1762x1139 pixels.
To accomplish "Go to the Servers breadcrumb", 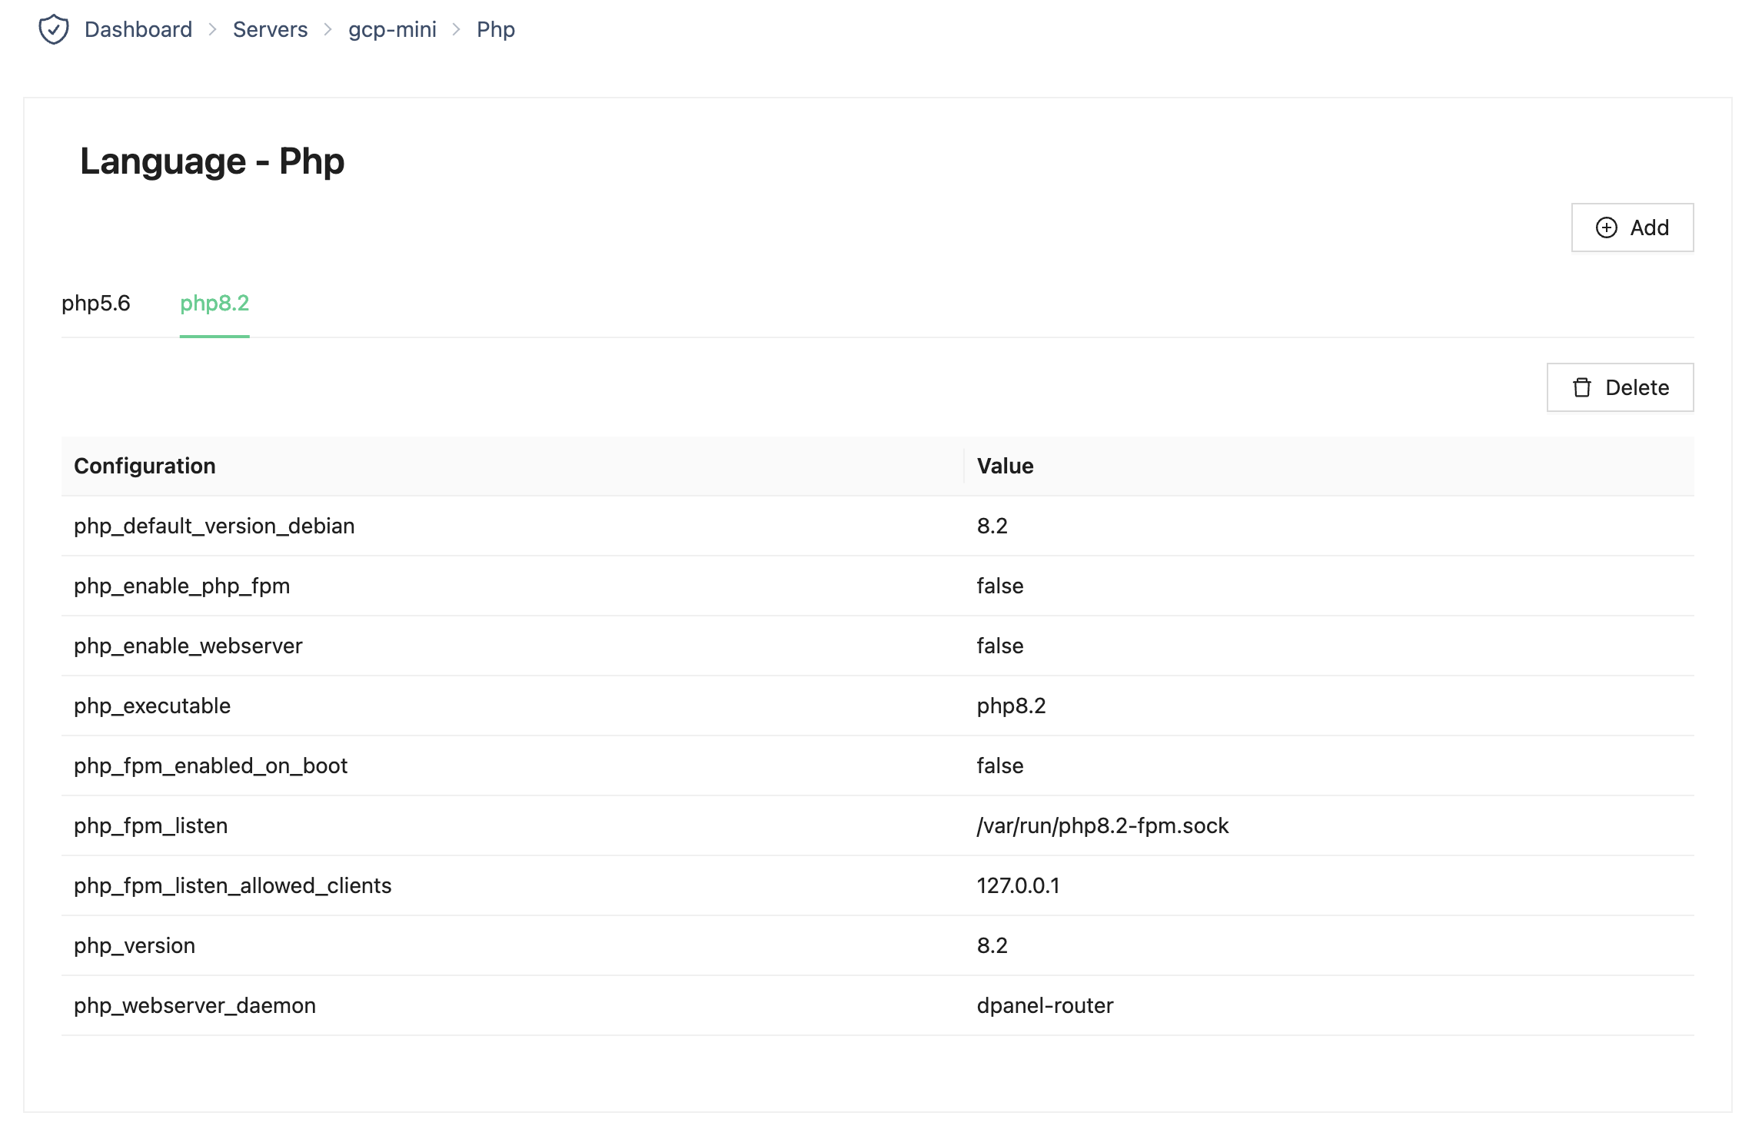I will pos(270,29).
